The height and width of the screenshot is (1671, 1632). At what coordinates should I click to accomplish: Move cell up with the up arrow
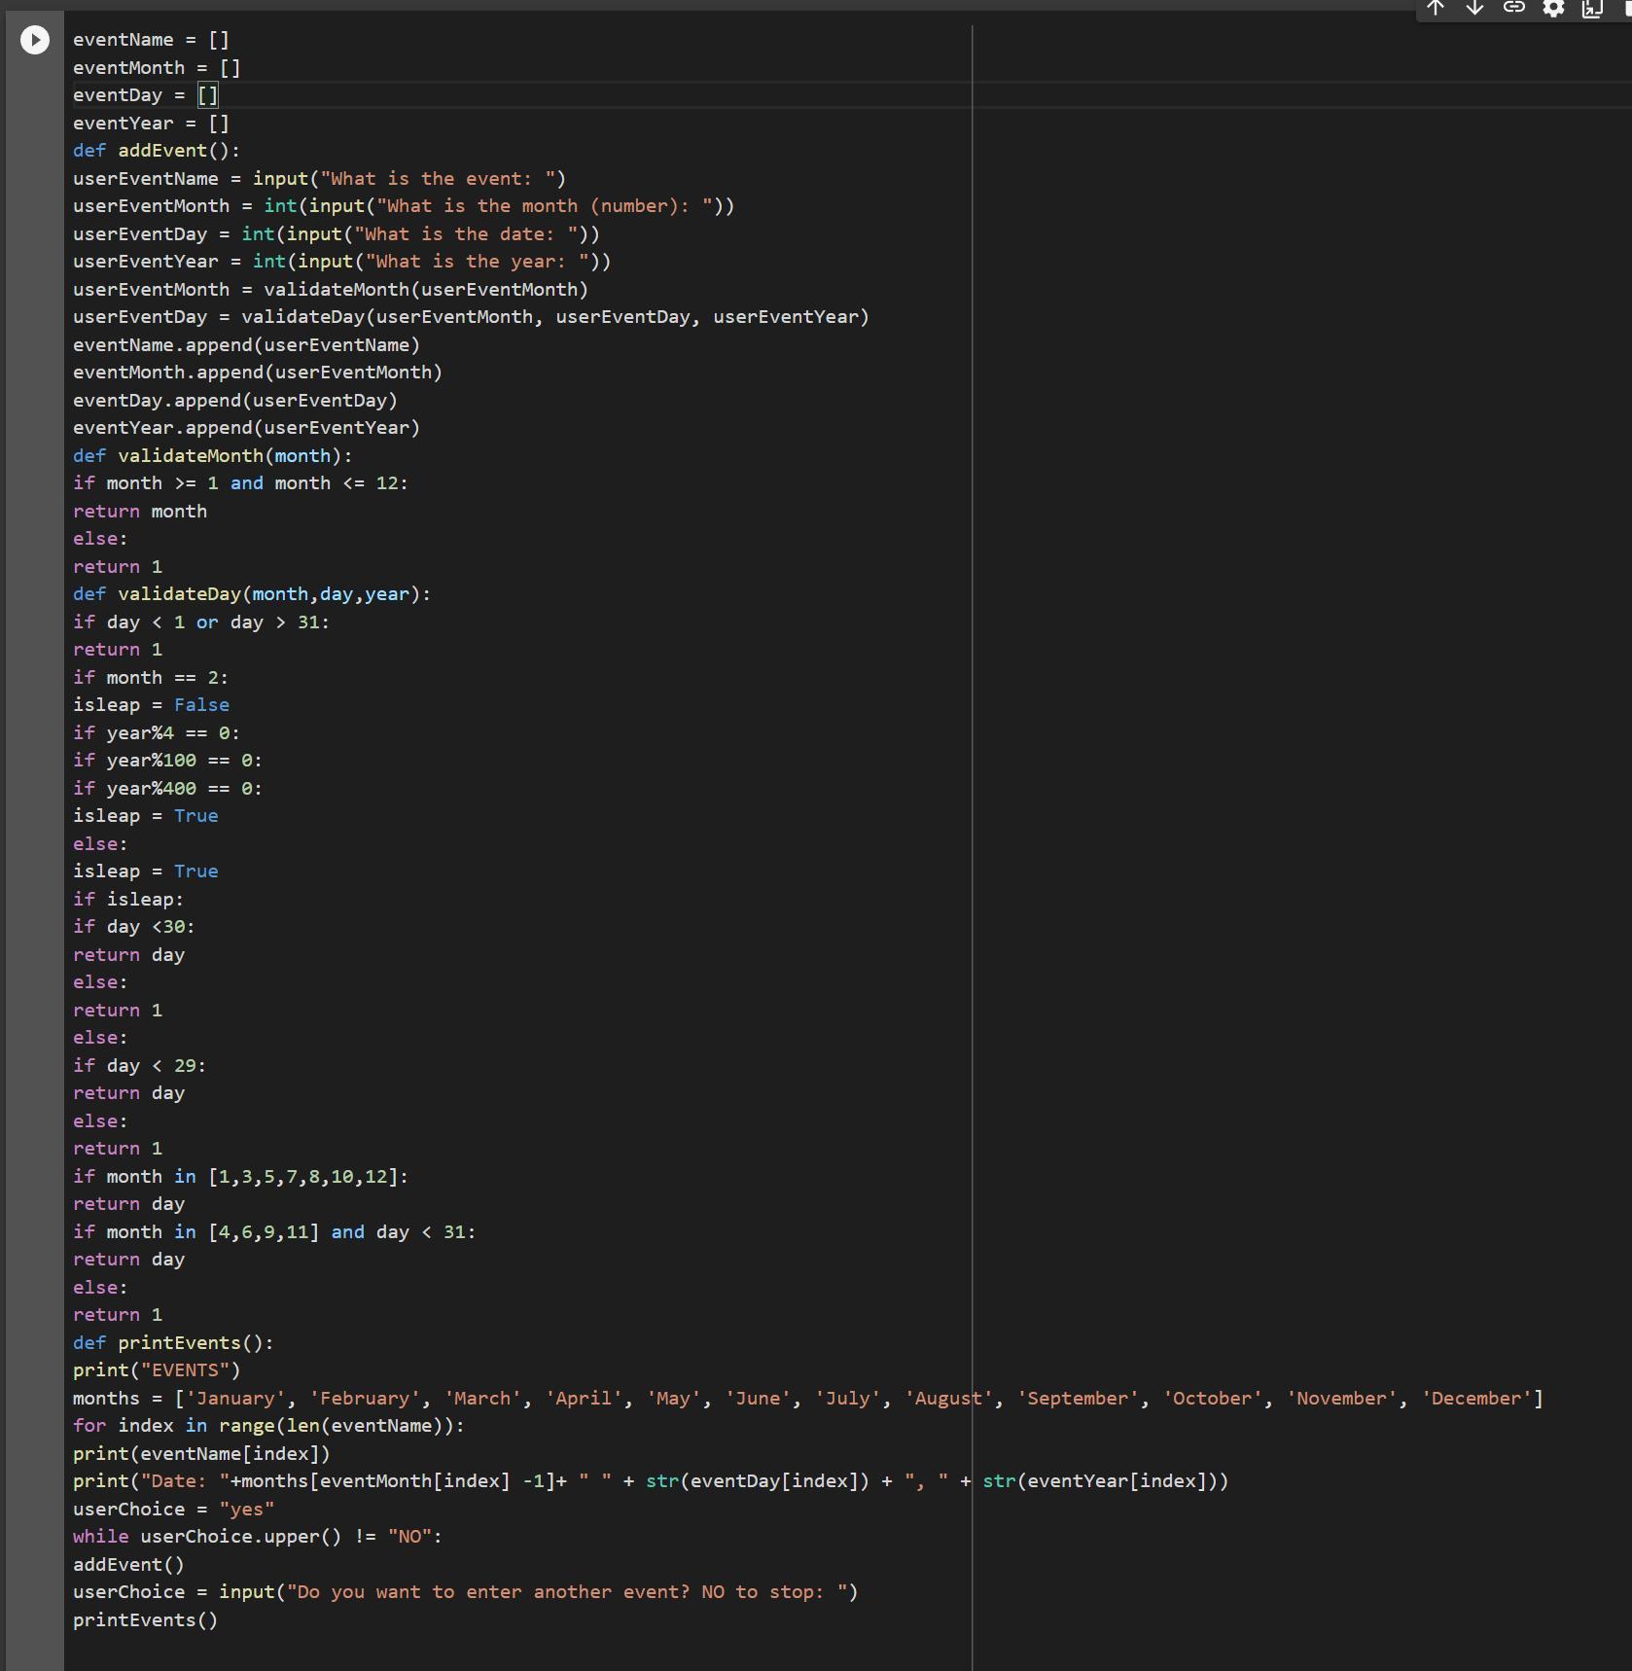[1436, 9]
